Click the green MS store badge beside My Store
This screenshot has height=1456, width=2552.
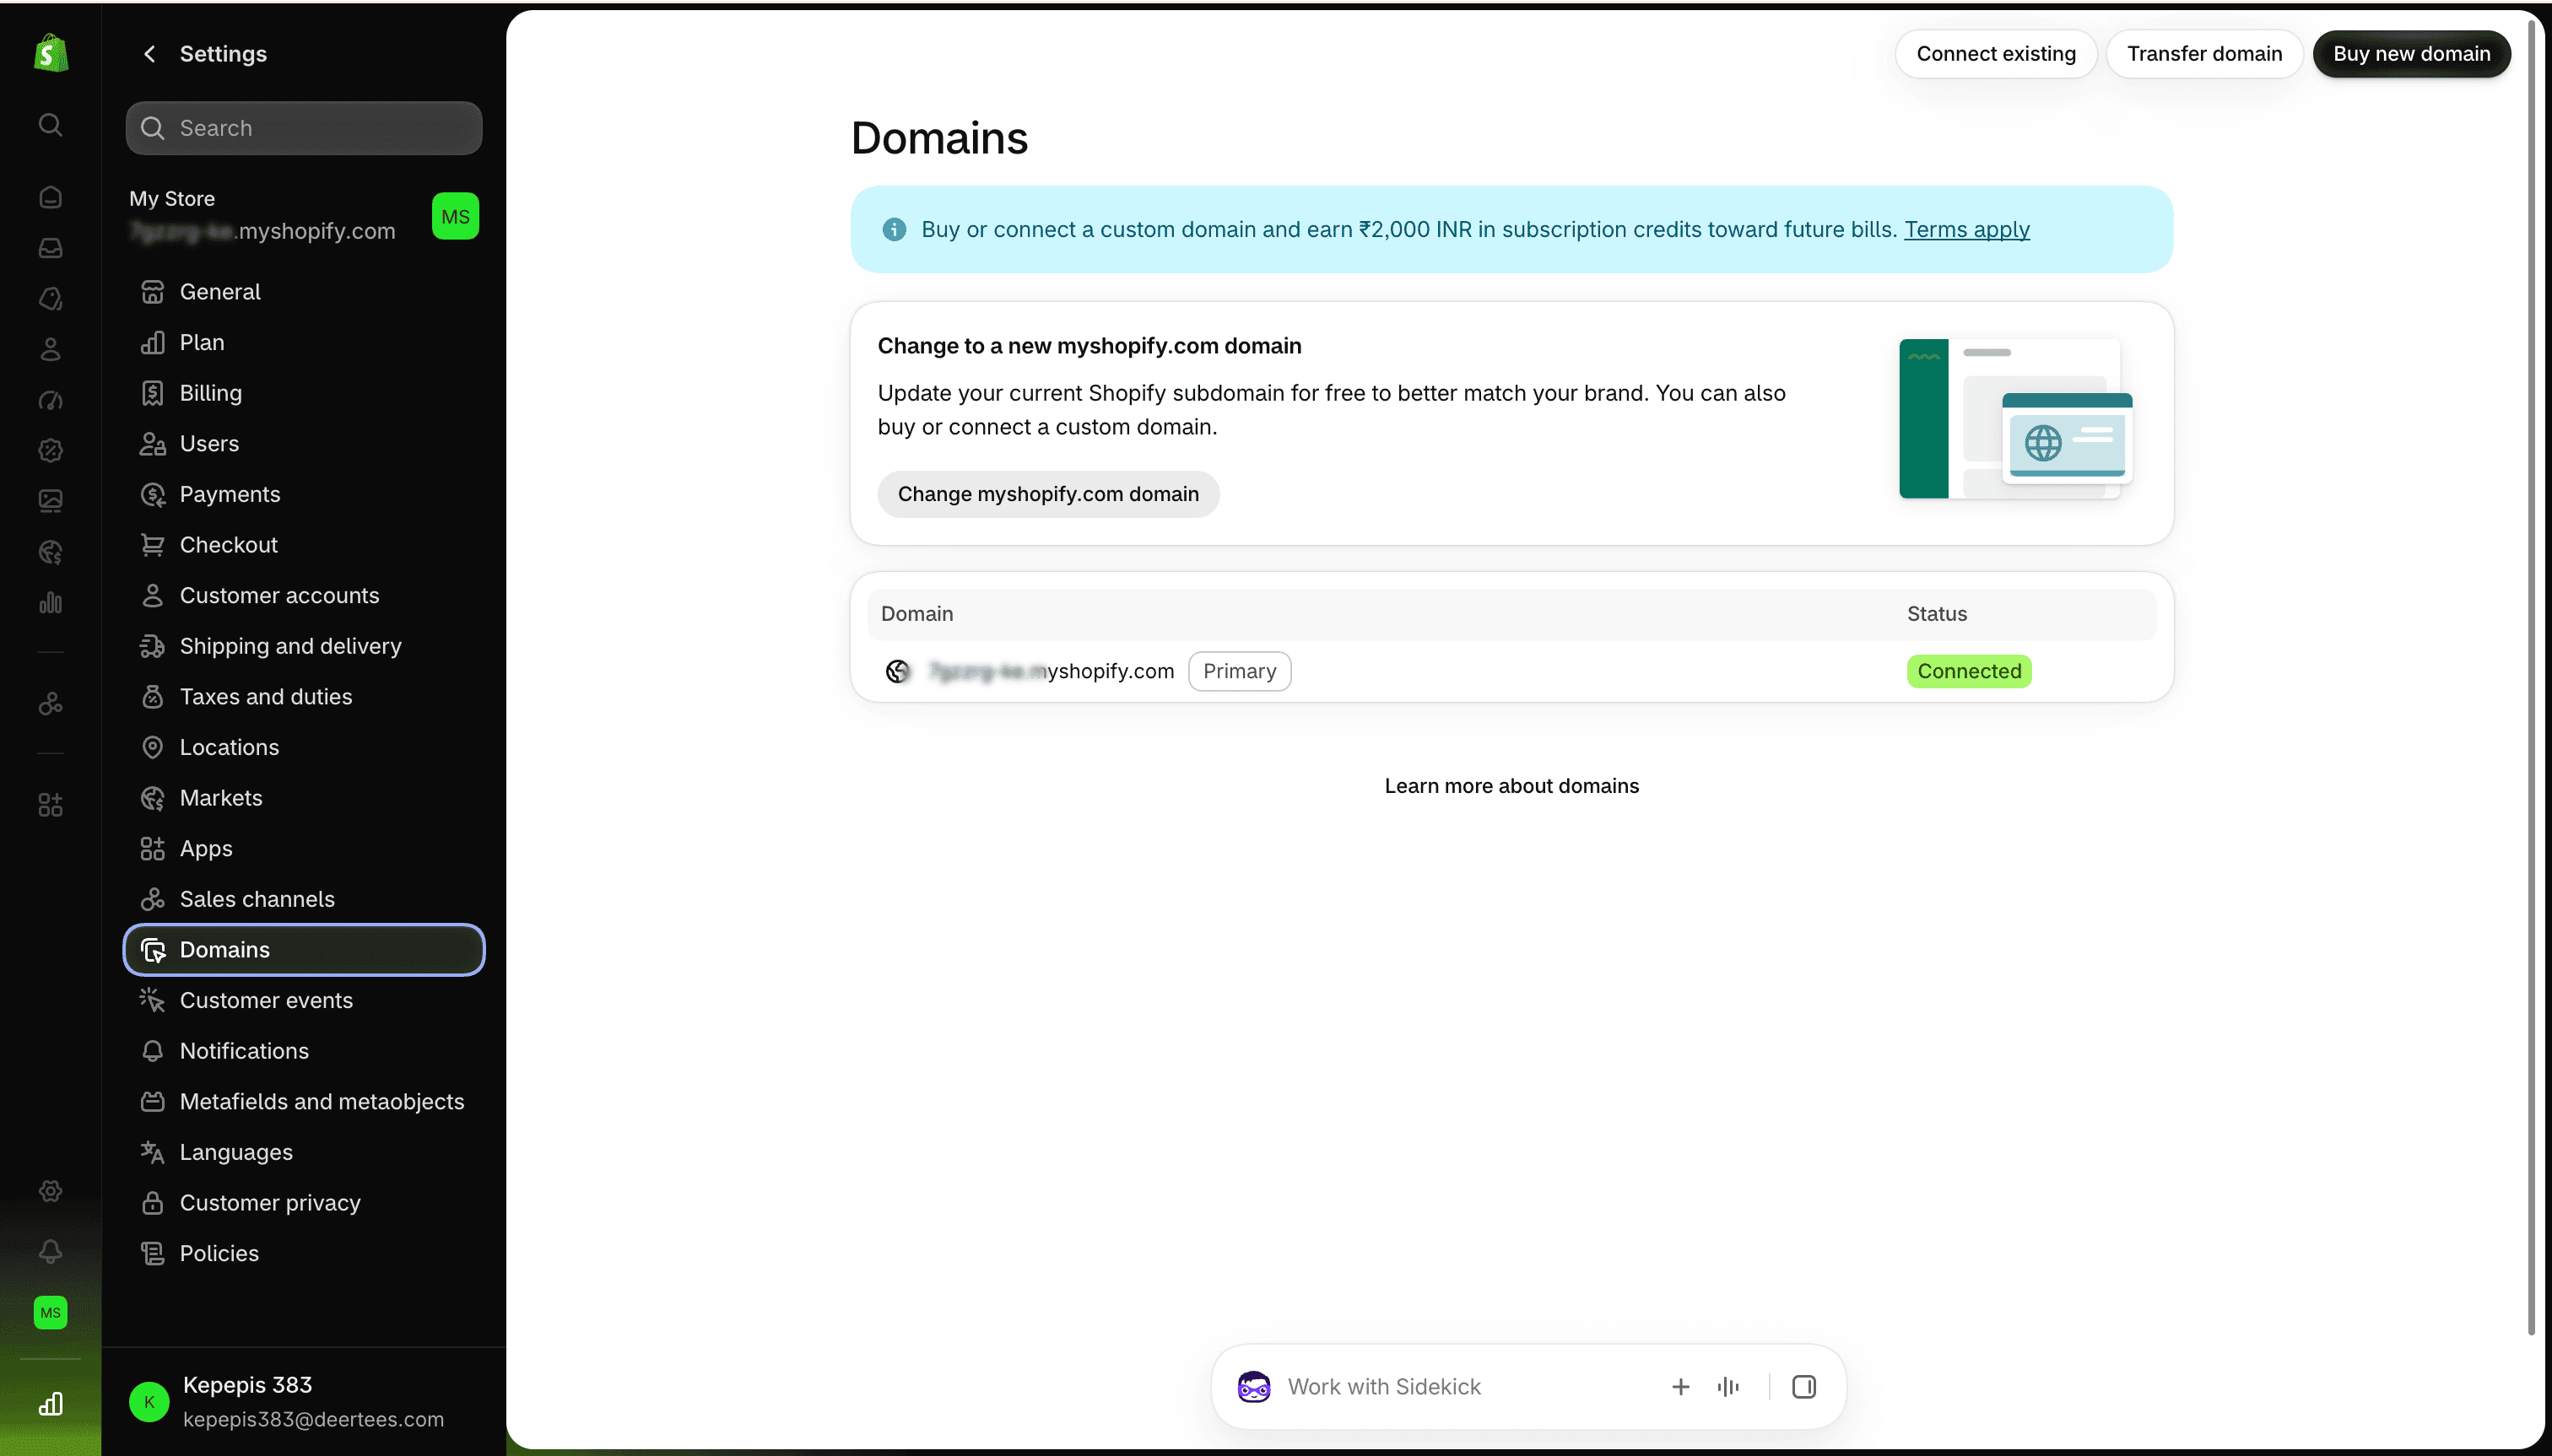pos(455,216)
